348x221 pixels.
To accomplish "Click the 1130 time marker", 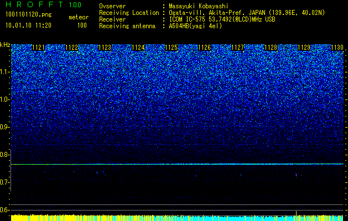I will click(x=337, y=48).
